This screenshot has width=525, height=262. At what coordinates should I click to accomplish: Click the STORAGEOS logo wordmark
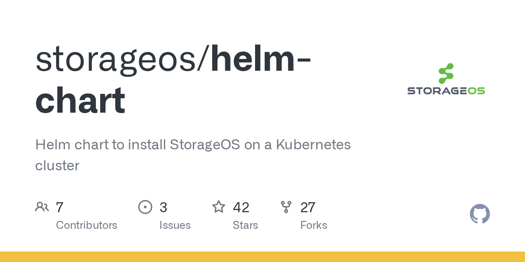point(446,91)
